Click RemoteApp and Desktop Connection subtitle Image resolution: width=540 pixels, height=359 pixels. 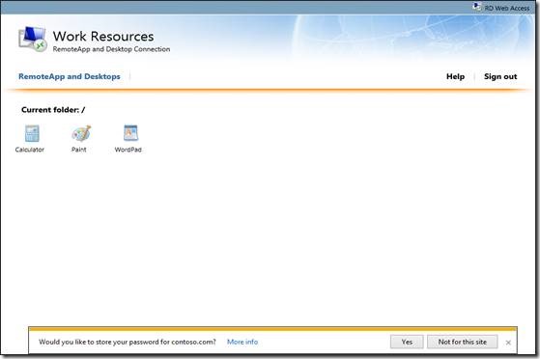click(x=111, y=49)
